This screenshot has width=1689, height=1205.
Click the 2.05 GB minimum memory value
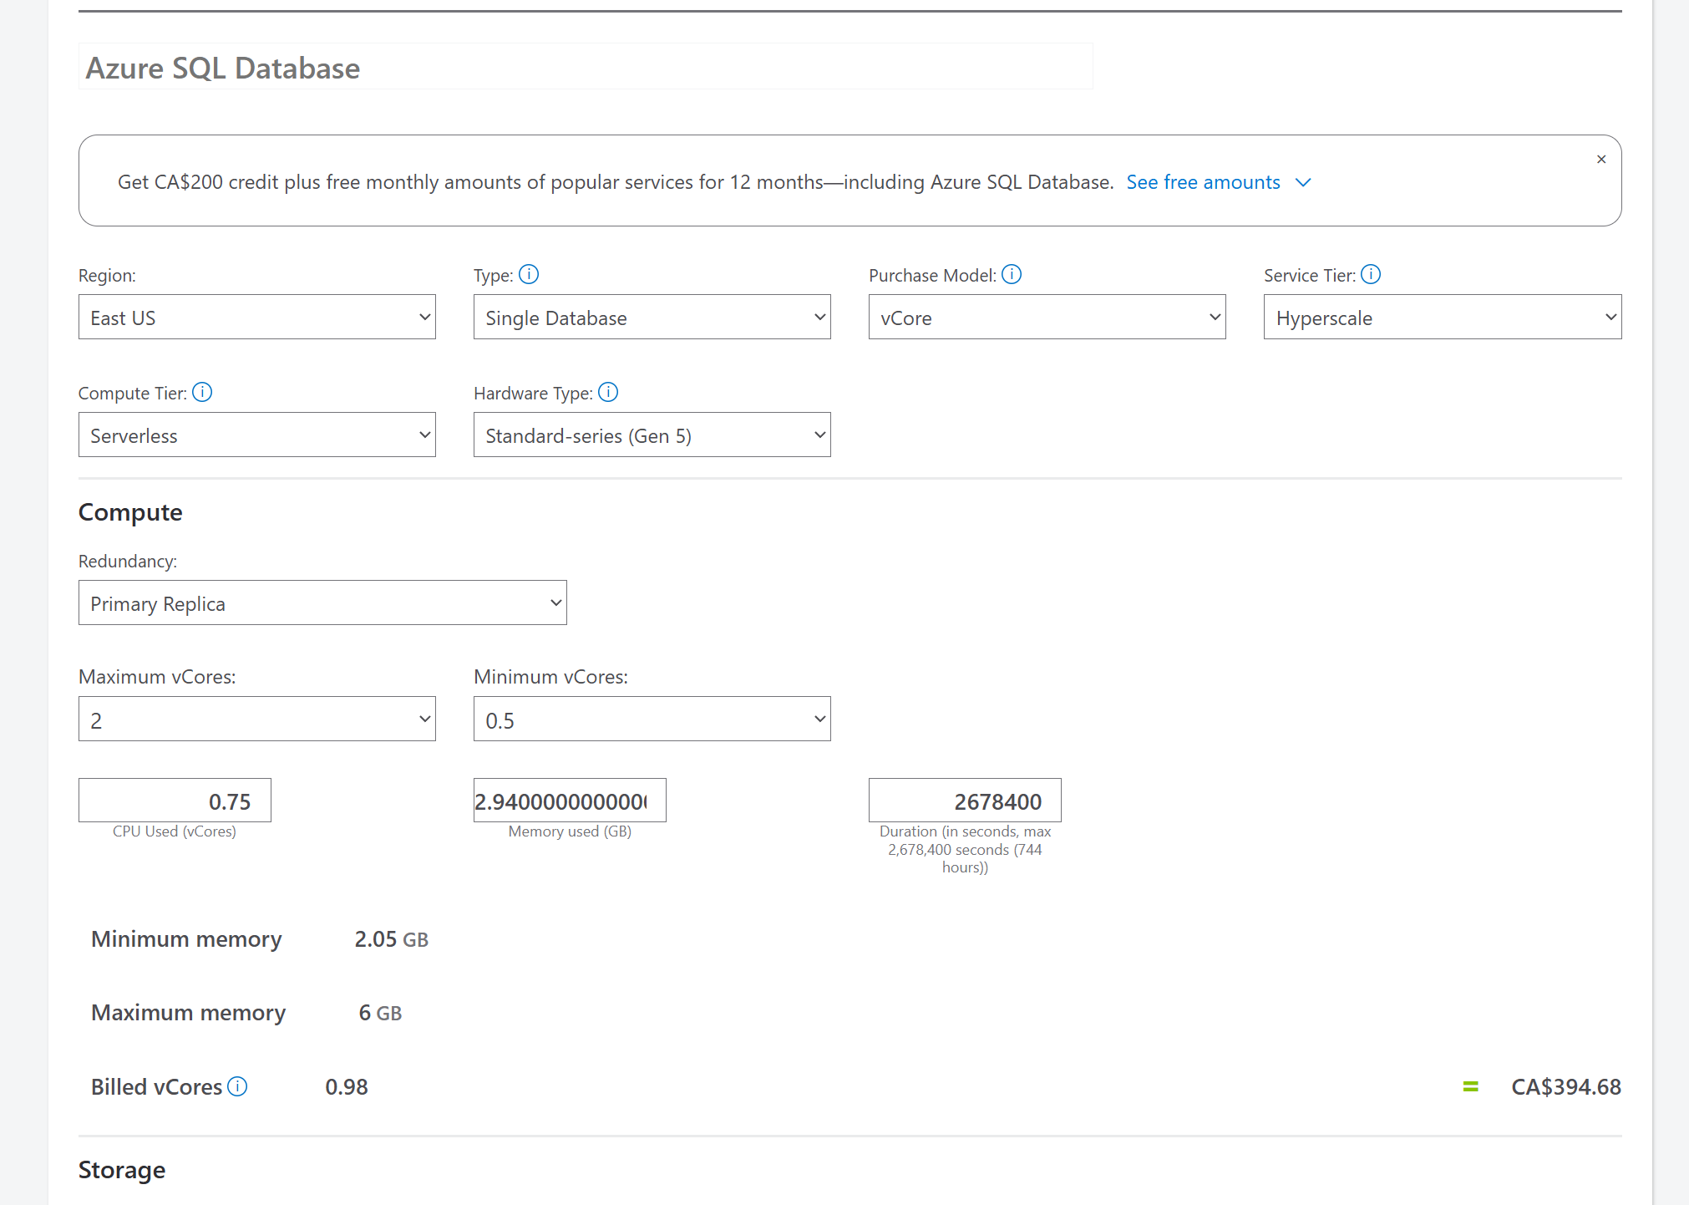click(391, 939)
